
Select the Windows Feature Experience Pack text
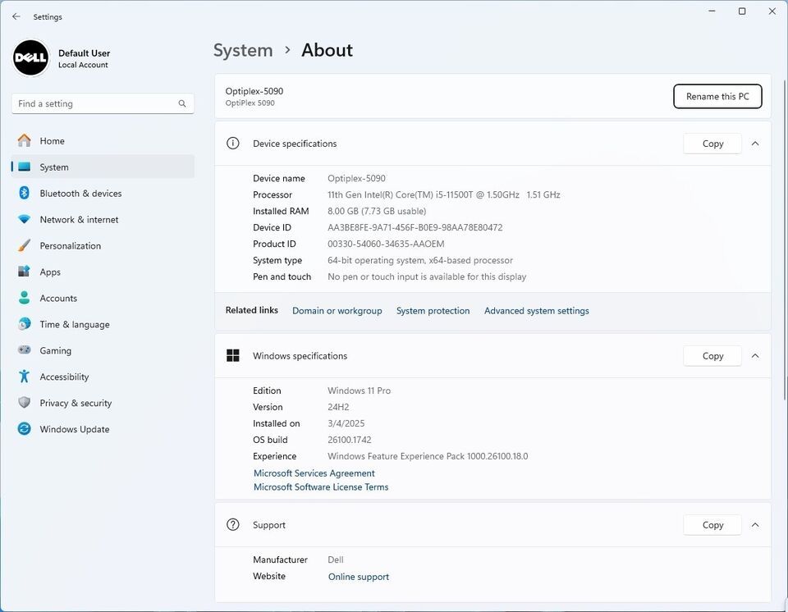428,456
